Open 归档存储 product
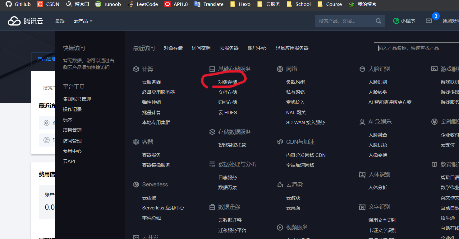The height and width of the screenshot is (239, 459). pos(227,102)
